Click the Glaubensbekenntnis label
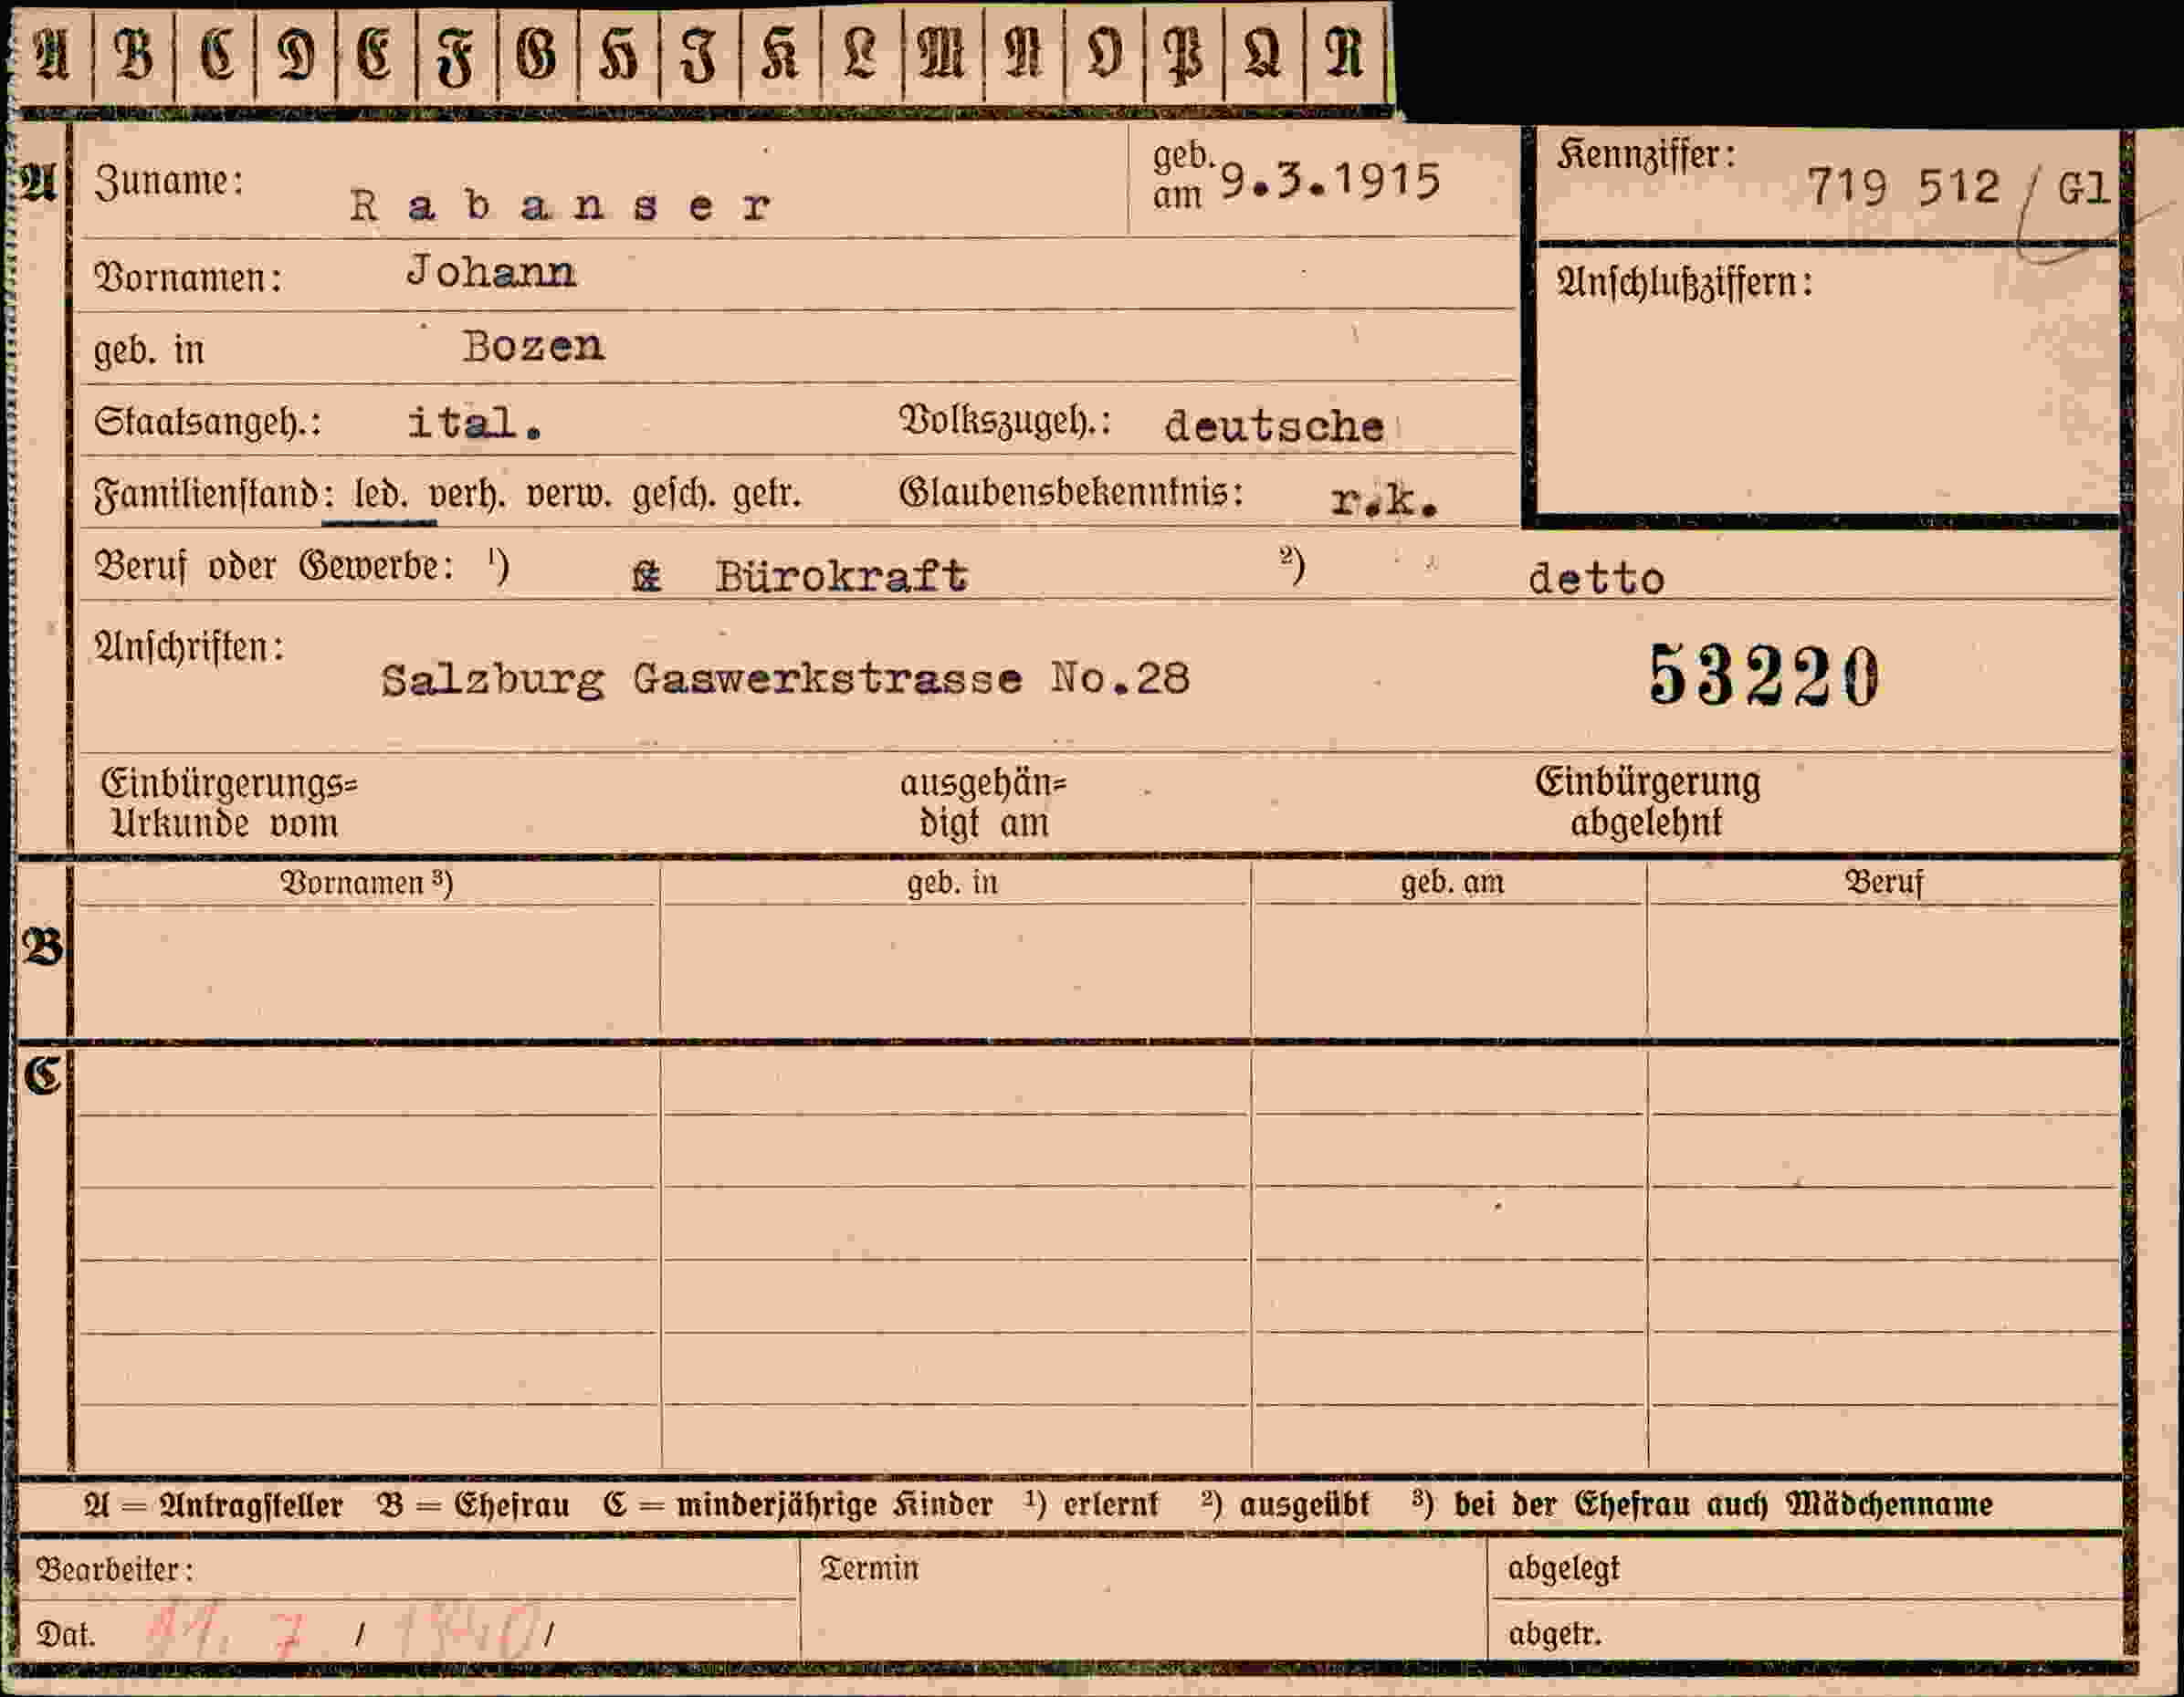The height and width of the screenshot is (1697, 2184). coord(1071,492)
